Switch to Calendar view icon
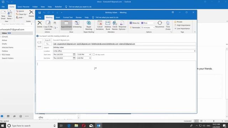 [x=8, y=116]
